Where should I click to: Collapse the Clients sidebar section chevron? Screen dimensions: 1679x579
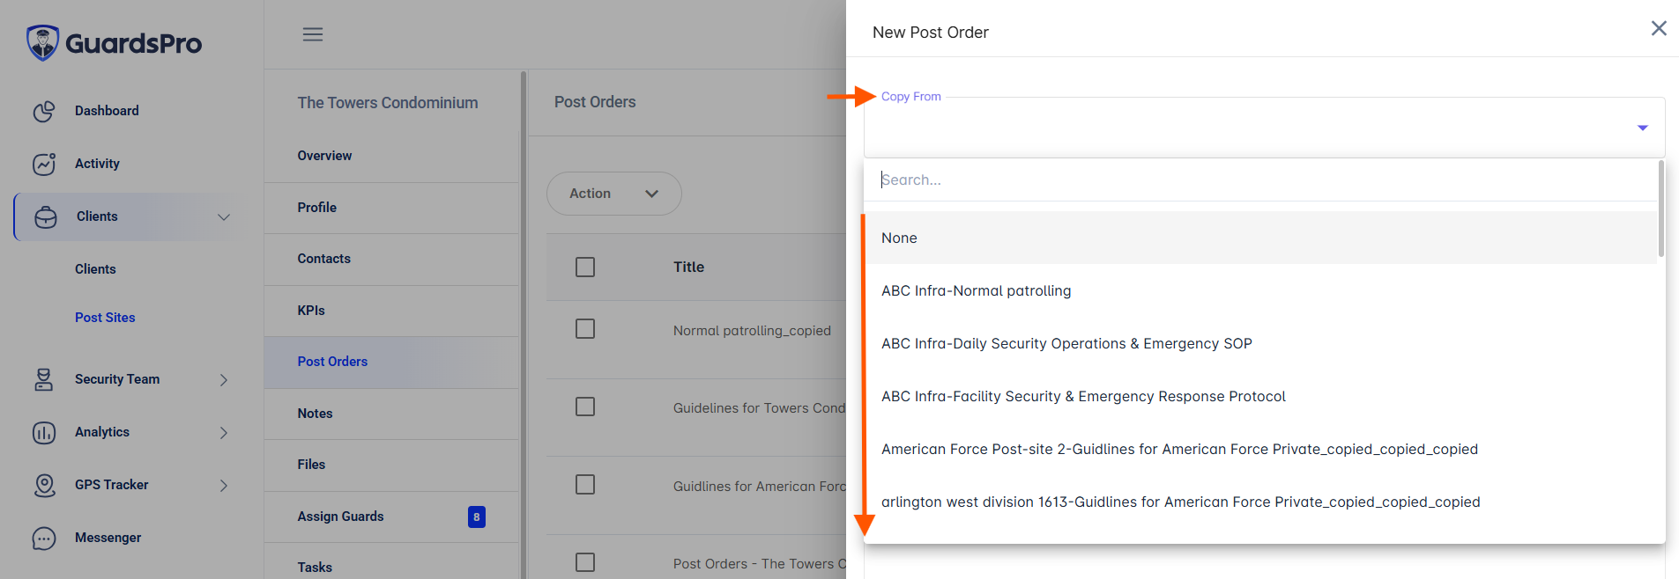coord(224,216)
